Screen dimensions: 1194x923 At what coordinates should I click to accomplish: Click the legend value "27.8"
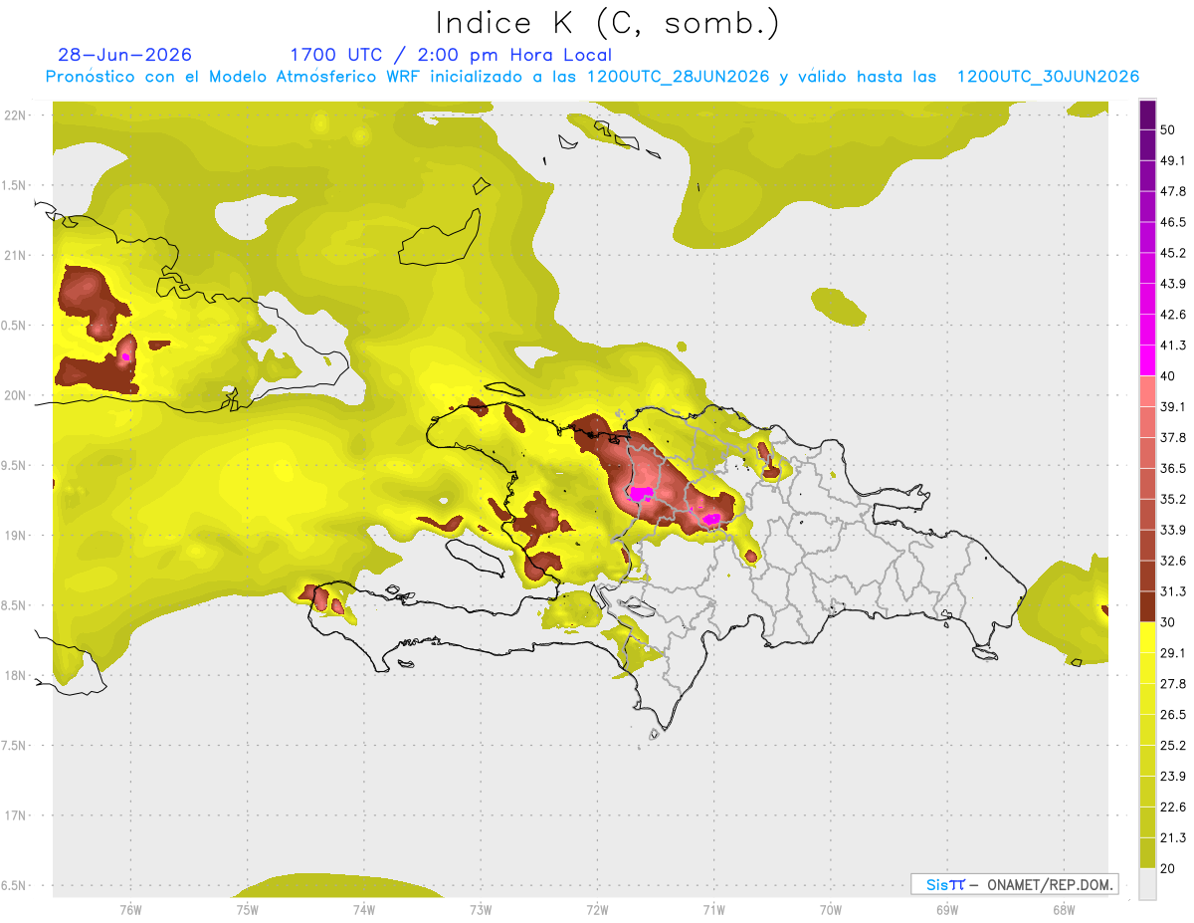(1173, 684)
